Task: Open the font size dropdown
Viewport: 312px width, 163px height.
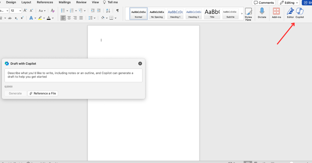Action: tap(20, 11)
